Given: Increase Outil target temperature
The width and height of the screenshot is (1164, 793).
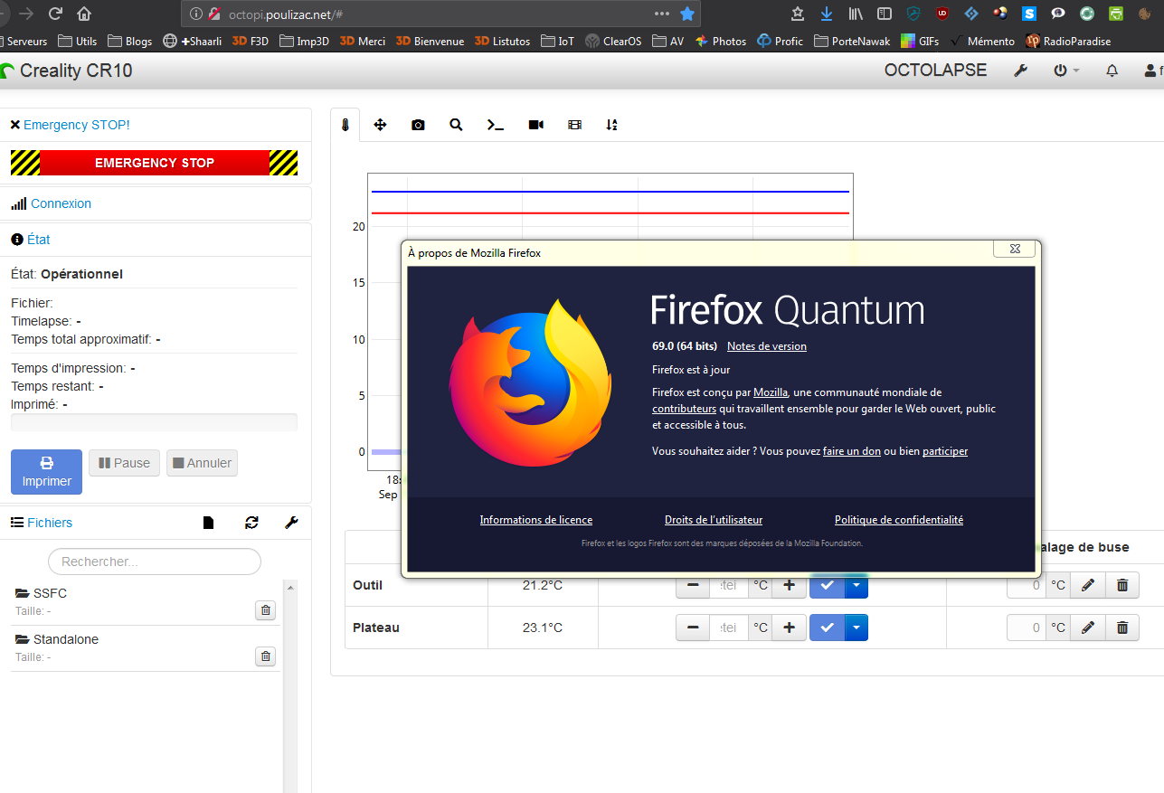Looking at the screenshot, I should pos(789,585).
